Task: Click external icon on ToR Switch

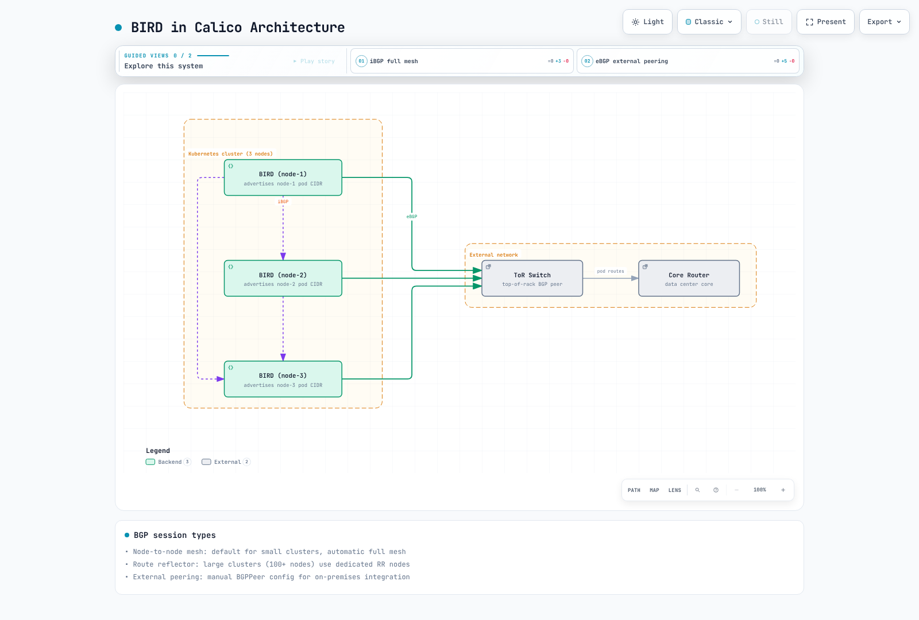Action: 488,267
